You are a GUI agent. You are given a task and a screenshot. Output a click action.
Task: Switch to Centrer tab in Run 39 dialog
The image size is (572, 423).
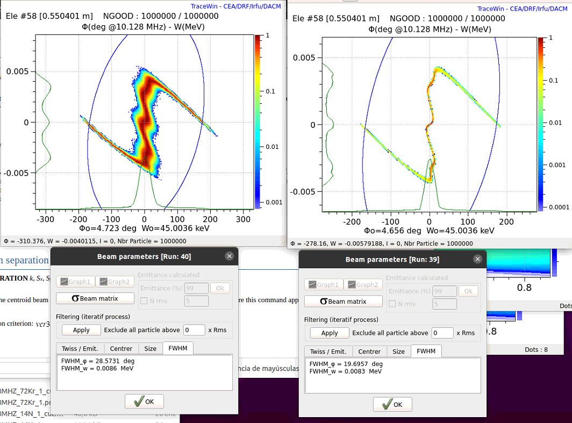tap(369, 352)
